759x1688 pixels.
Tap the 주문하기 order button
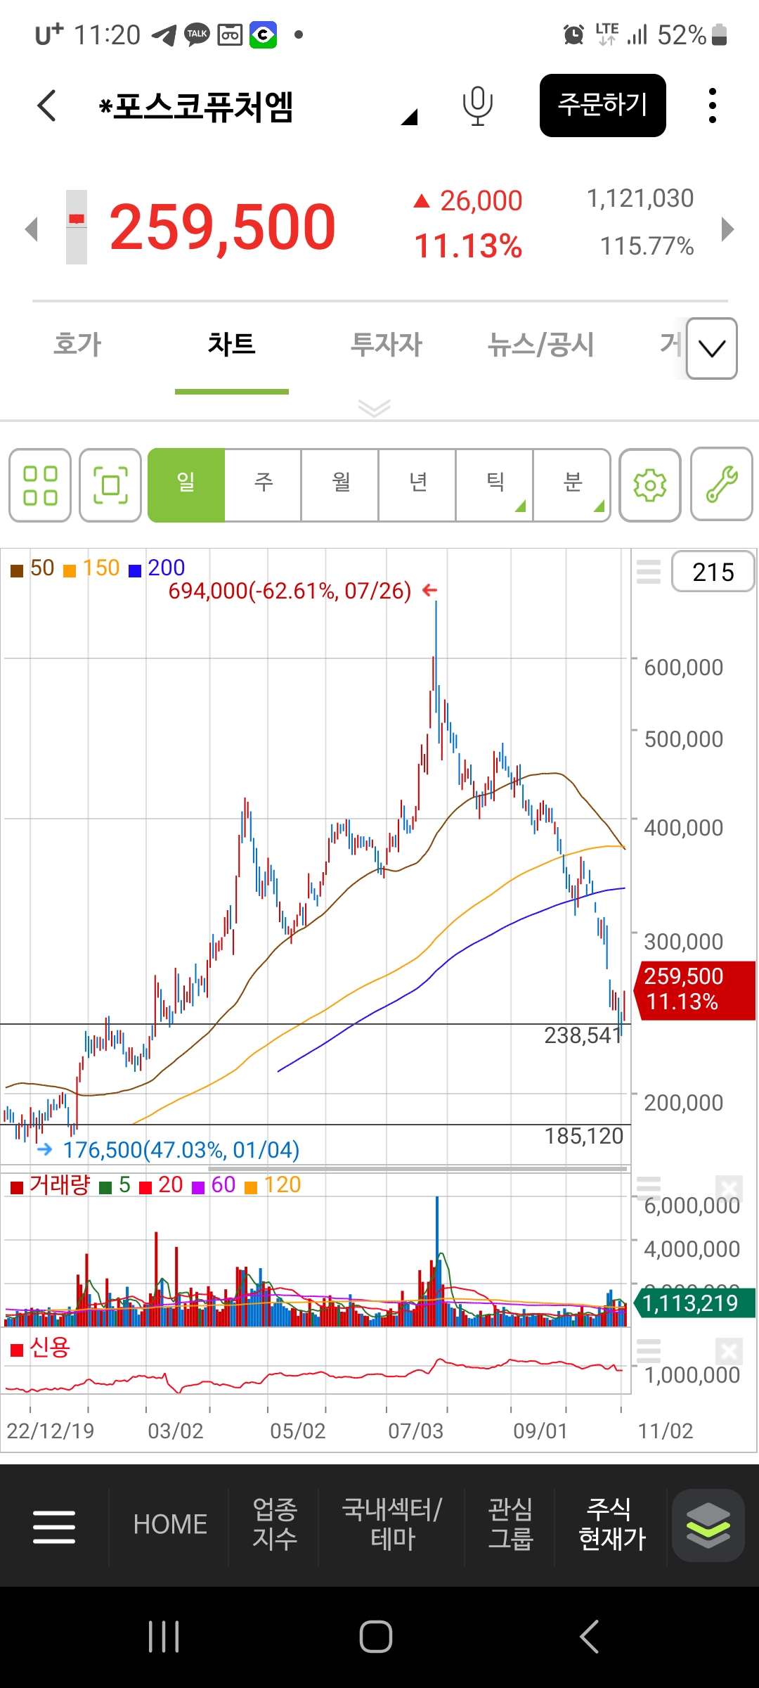pyautogui.click(x=602, y=105)
